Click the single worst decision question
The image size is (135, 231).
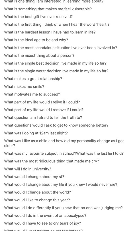pos(56,71)
